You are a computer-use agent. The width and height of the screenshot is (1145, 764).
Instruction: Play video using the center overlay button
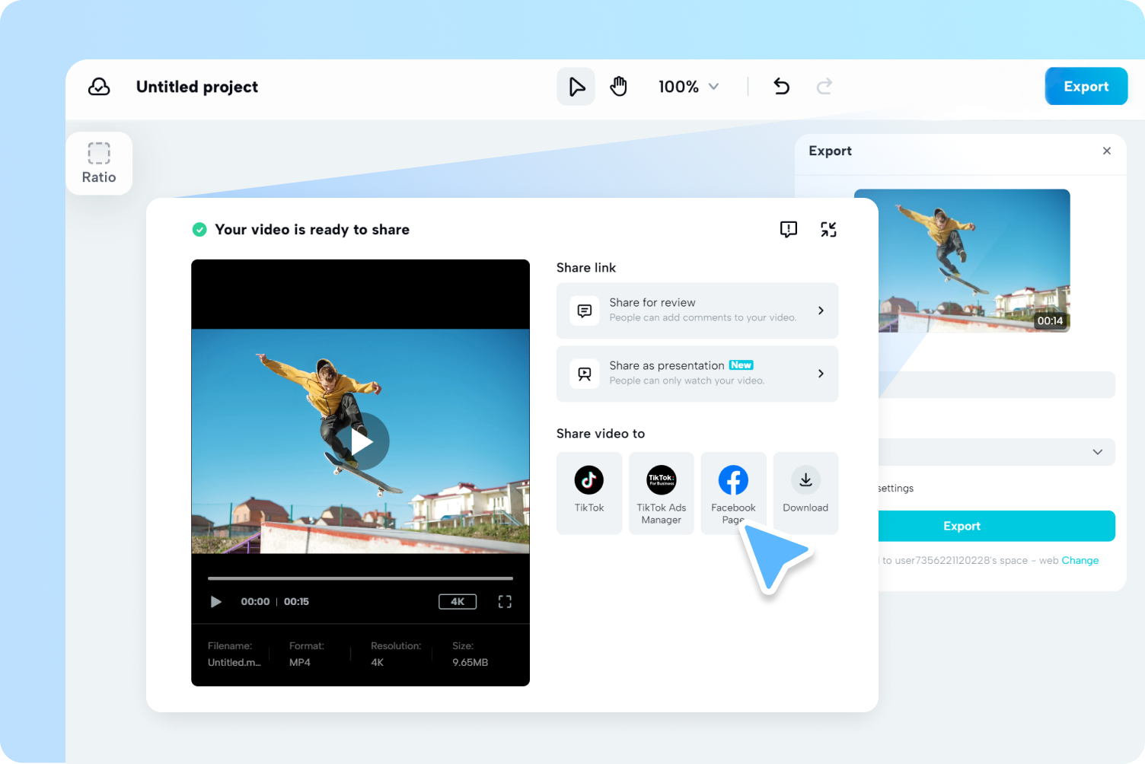pos(361,441)
